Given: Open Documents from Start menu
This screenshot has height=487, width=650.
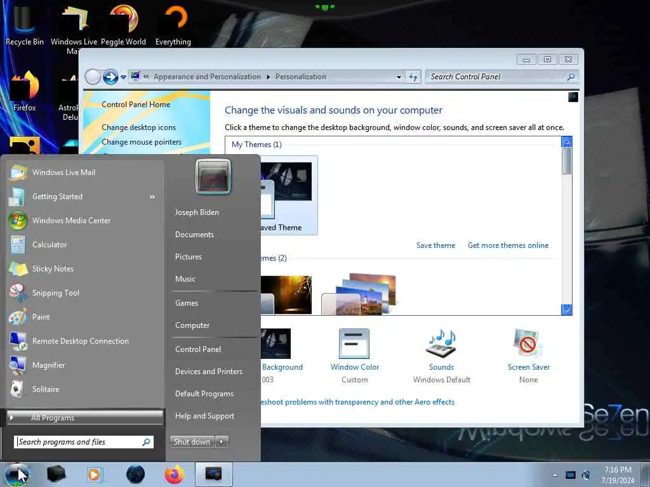Looking at the screenshot, I should [x=194, y=235].
